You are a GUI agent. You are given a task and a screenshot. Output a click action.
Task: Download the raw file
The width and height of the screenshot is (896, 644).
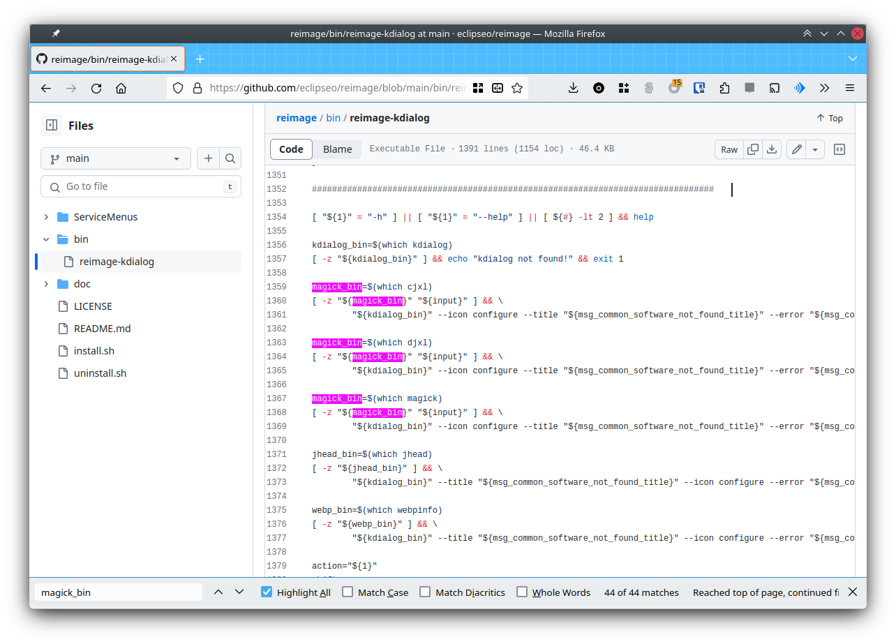point(771,149)
